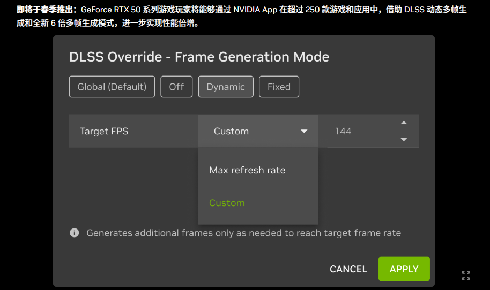
Task: Click the caret arrow next to Custom
Action: click(x=304, y=132)
